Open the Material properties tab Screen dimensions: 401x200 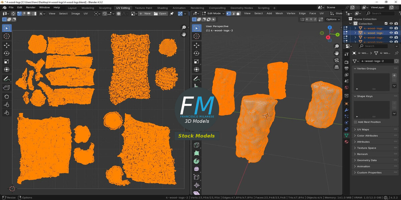click(347, 141)
